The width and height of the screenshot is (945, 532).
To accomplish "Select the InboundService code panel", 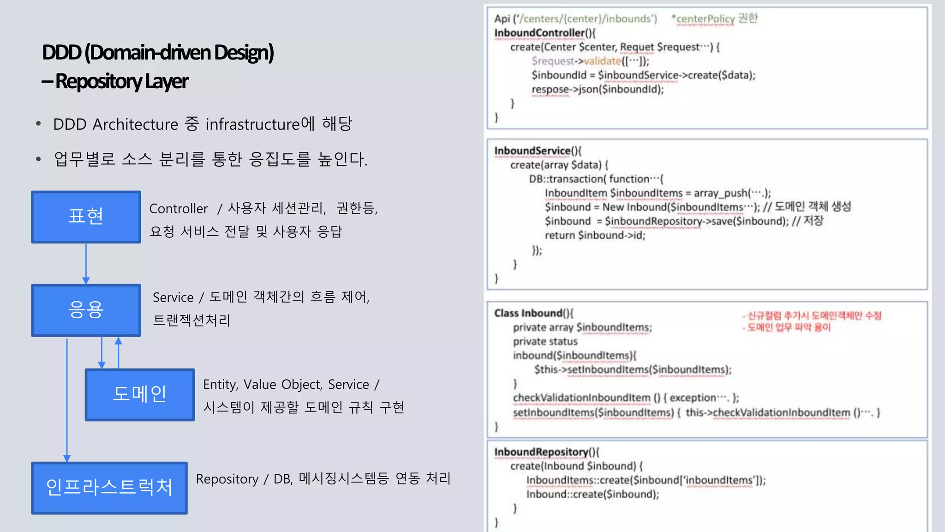I will 707,214.
